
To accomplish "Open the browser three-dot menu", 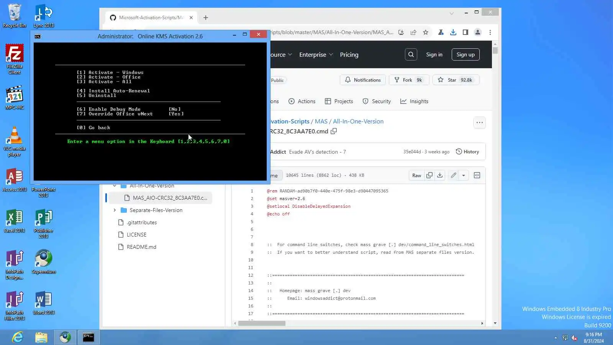I will point(490,32).
